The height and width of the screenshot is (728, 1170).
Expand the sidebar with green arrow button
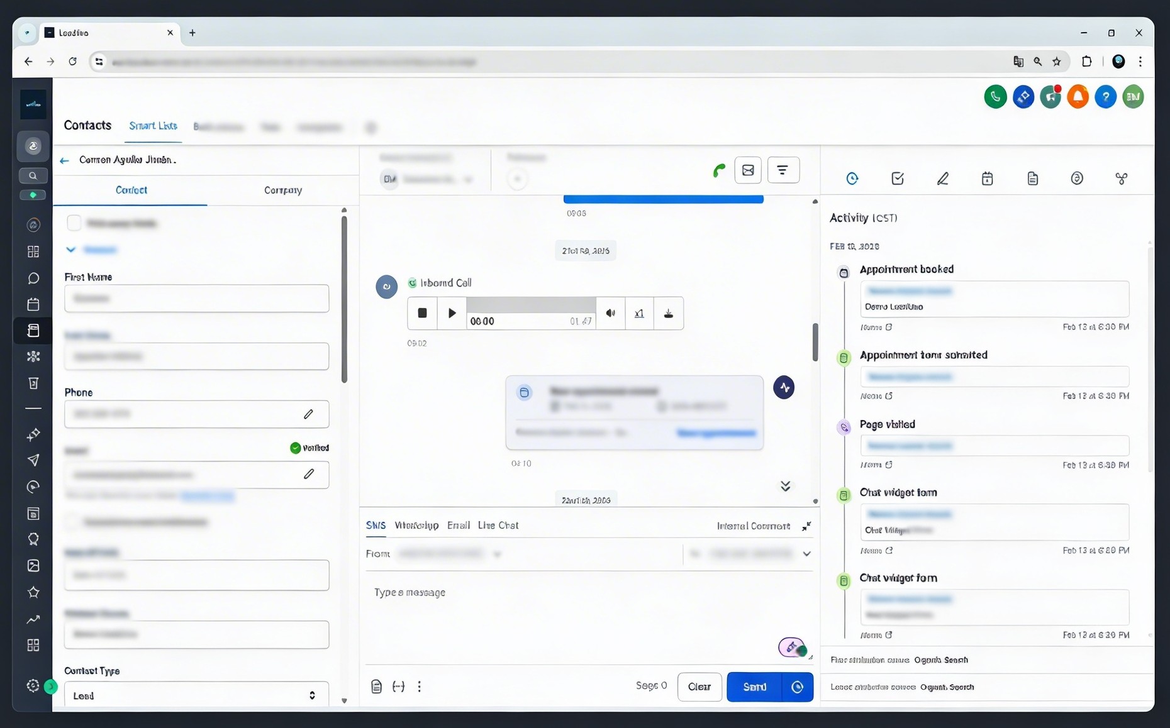pos(51,687)
